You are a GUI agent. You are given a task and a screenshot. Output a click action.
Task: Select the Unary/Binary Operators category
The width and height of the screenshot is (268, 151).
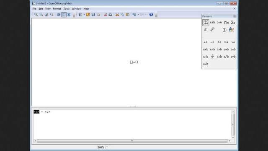pos(206,22)
